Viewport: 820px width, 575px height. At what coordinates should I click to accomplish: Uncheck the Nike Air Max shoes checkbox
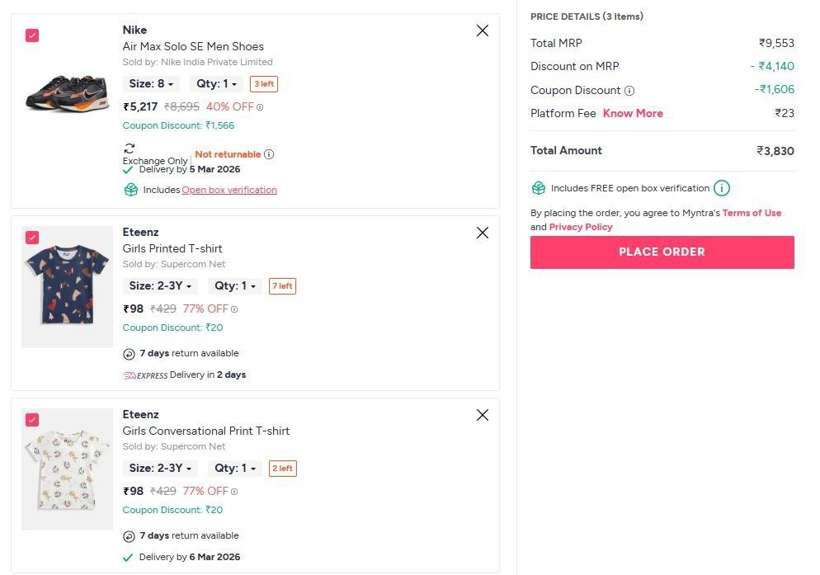(32, 35)
